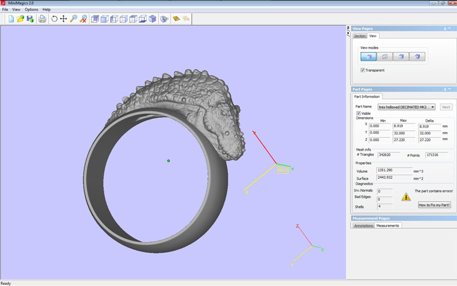Switch to the Annotations tab
The image size is (457, 286).
(363, 225)
